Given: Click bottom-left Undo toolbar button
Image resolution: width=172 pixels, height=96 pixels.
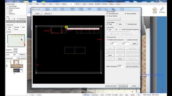Looking at the screenshot, I should click(x=31, y=95).
